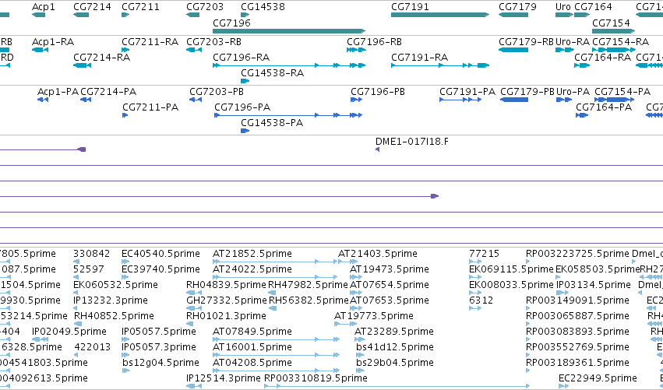Select the CG7179-PB protein label
The width and height of the screenshot is (663, 390).
click(x=527, y=92)
